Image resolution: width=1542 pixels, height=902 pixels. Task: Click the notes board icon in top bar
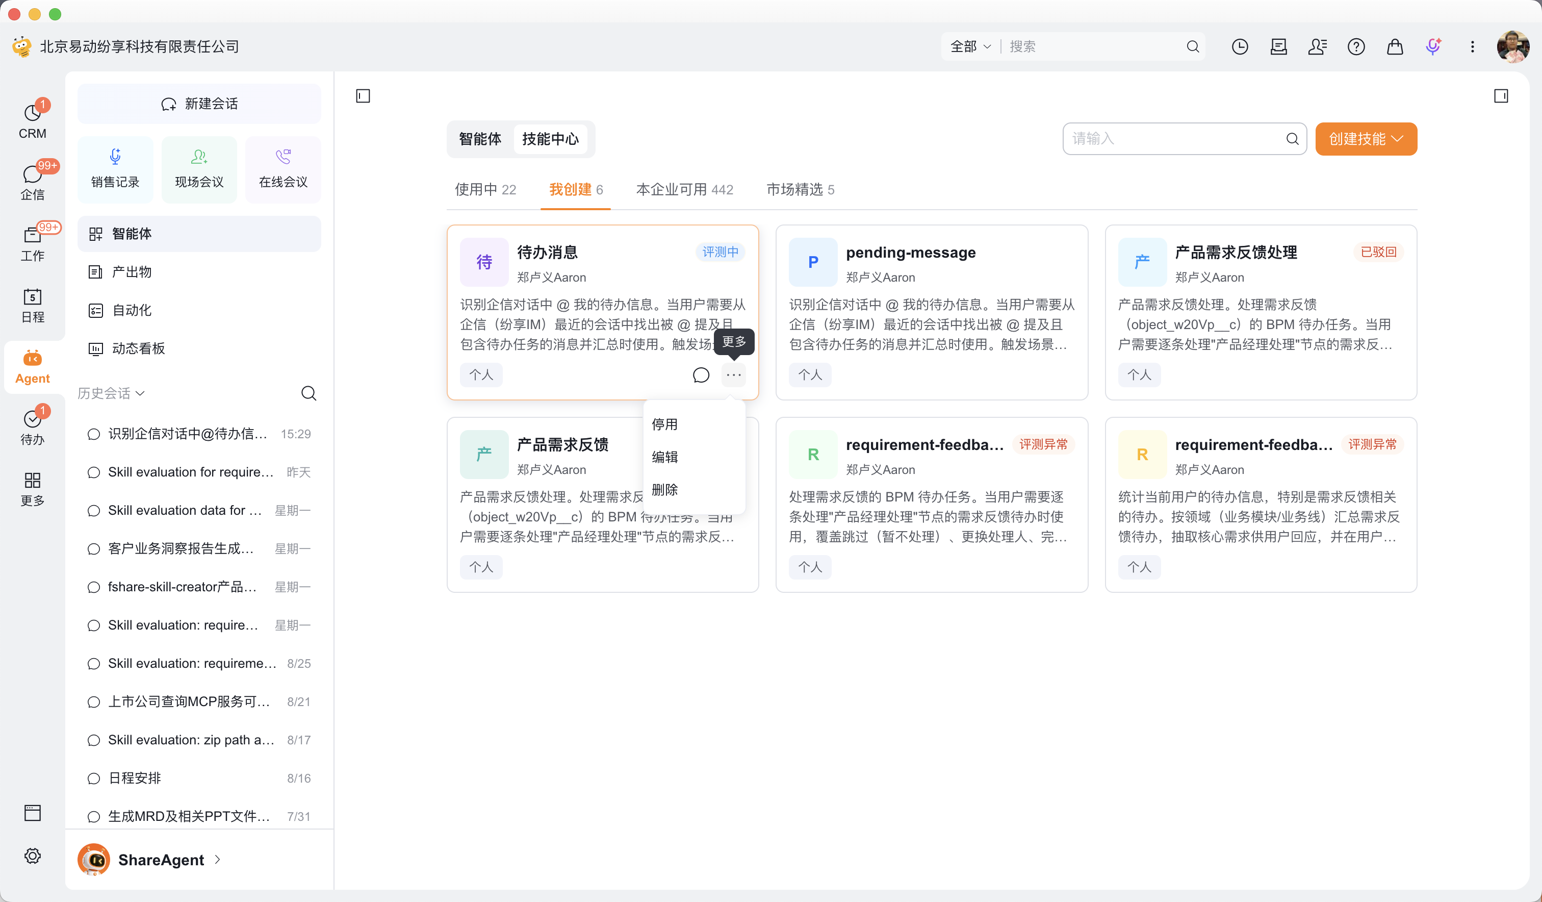[x=1278, y=46]
